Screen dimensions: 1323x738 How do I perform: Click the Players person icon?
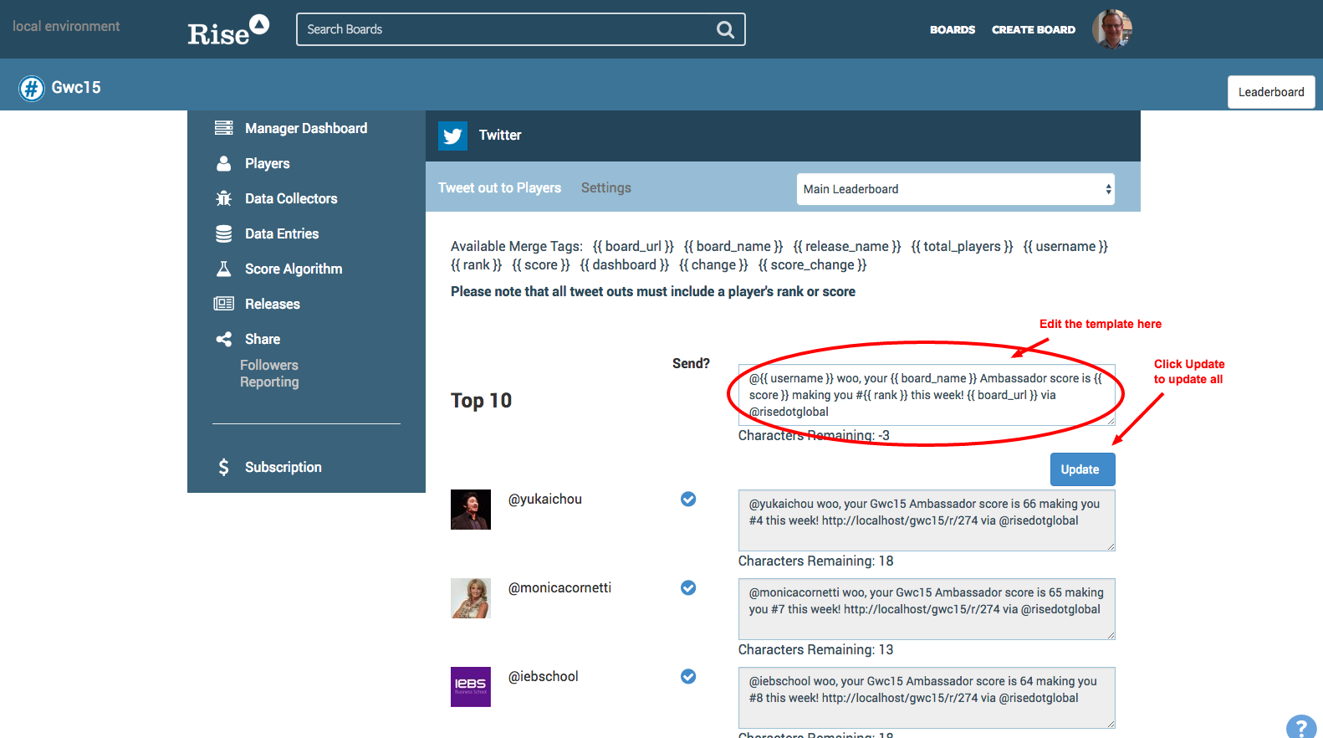click(223, 163)
